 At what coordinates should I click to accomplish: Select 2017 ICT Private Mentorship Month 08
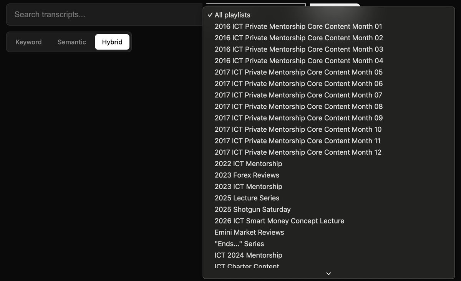coord(328,106)
